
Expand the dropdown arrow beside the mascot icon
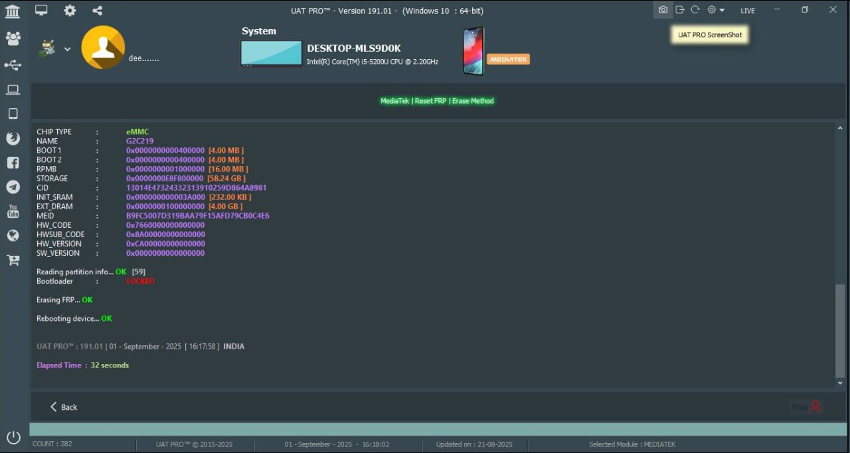point(67,49)
